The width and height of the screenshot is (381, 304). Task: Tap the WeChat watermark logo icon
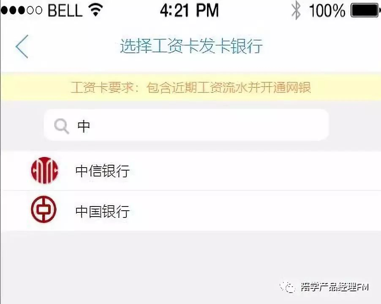pyautogui.click(x=288, y=287)
